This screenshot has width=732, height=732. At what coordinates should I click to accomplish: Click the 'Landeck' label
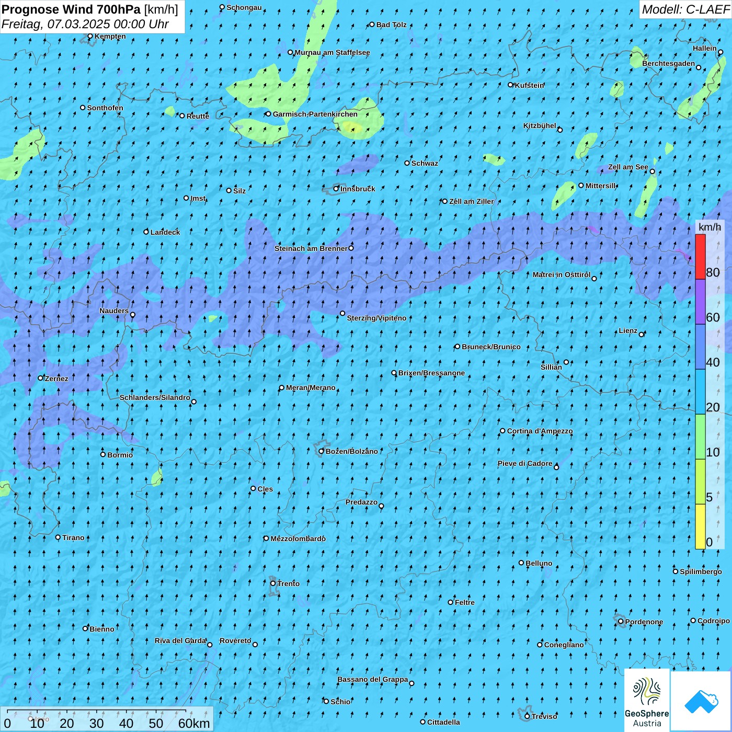165,232
